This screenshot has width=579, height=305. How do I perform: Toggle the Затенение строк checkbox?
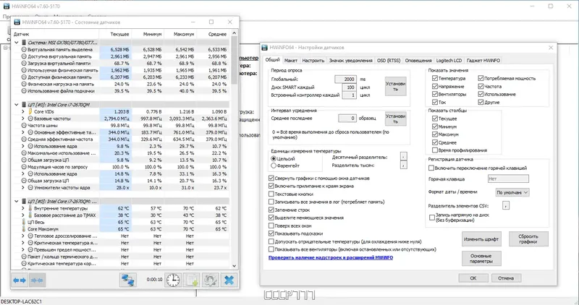(271, 210)
